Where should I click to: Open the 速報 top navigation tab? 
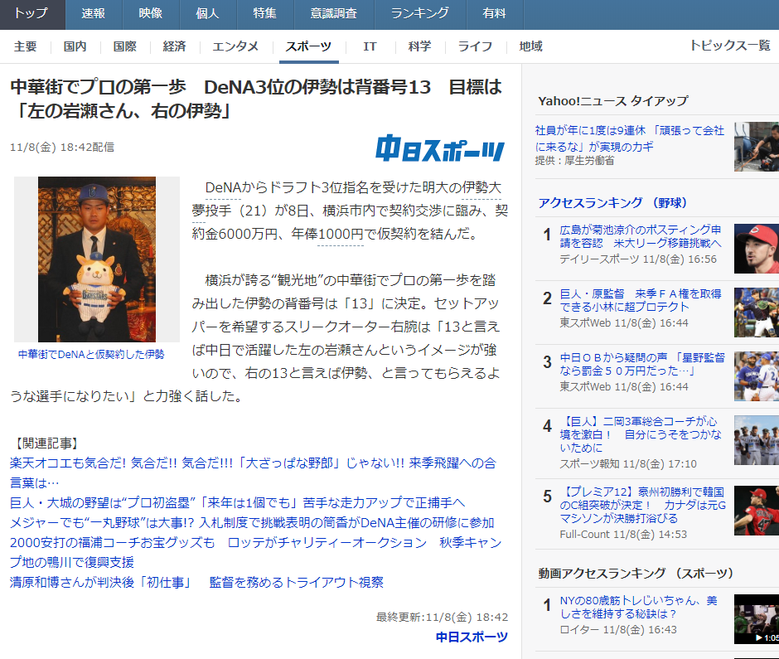point(94,14)
